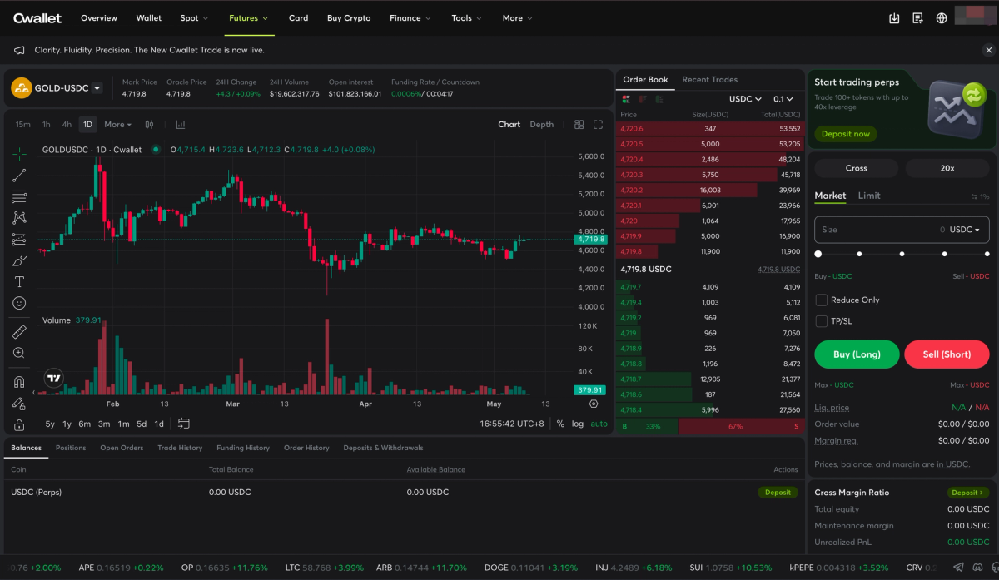Viewport: 999px width, 580px height.
Task: Toggle stay in drawing mode
Action: click(19, 404)
